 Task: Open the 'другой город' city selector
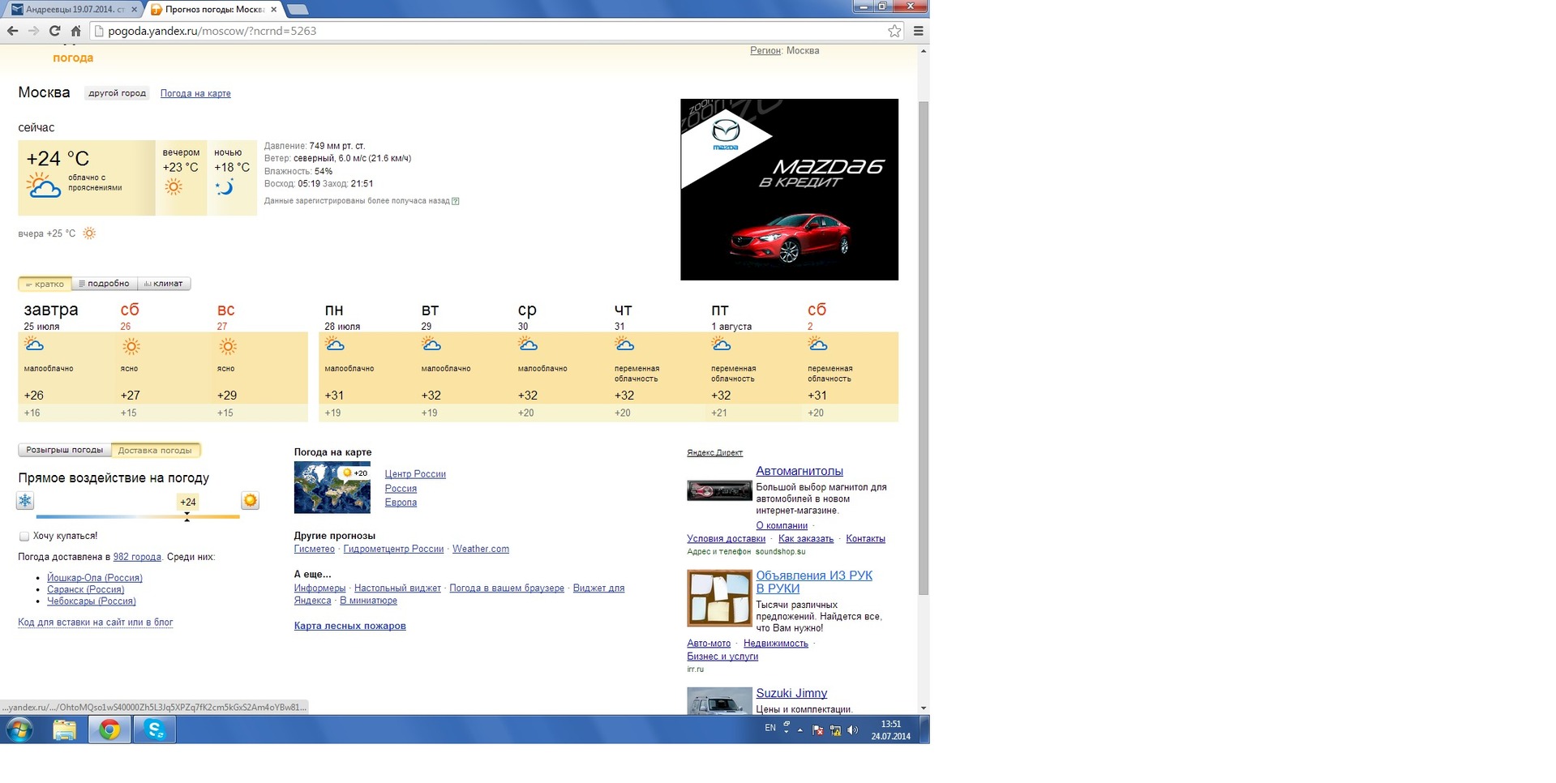point(118,93)
